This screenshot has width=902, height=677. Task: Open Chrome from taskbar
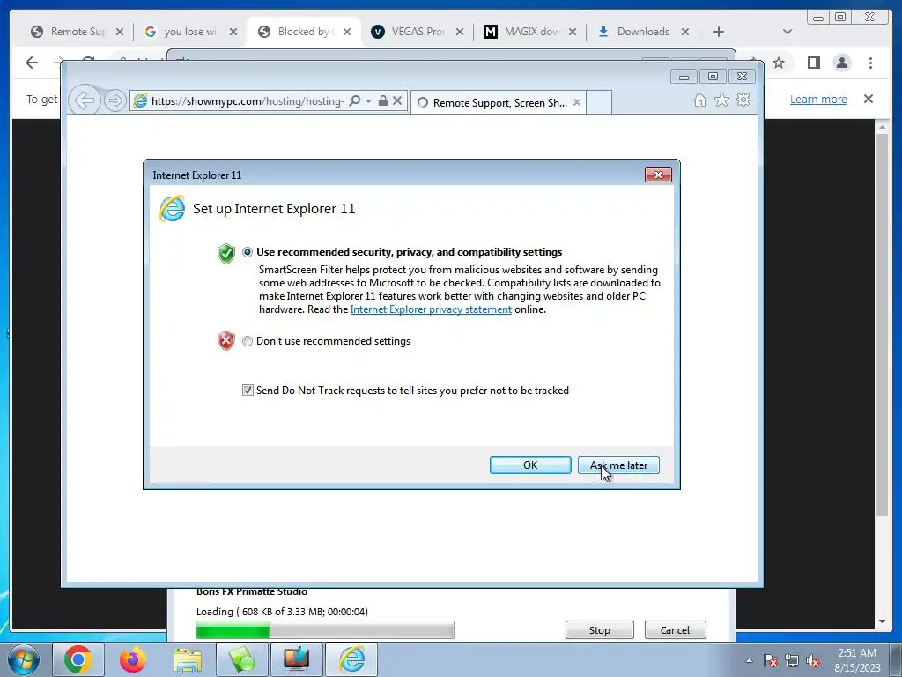78,659
